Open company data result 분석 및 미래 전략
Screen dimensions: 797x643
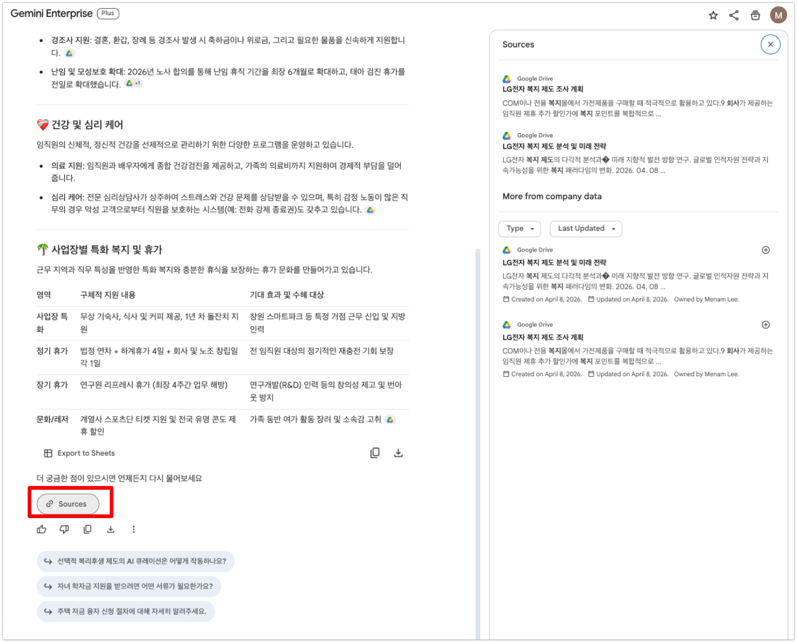click(554, 263)
